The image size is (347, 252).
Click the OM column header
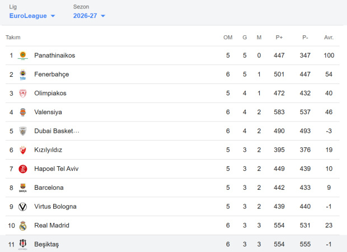click(x=228, y=38)
